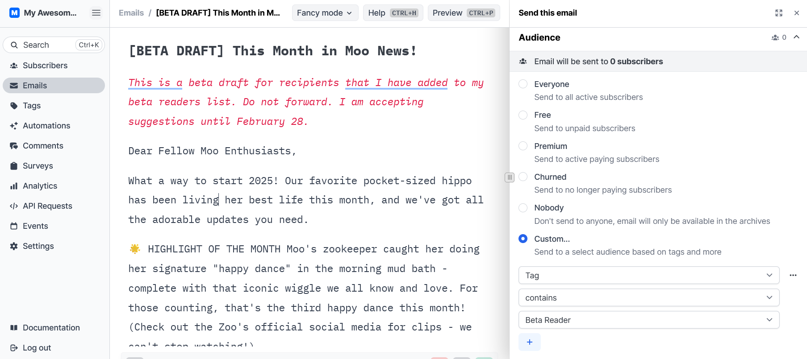Expand the Beta Reader value dropdown

[x=648, y=320]
